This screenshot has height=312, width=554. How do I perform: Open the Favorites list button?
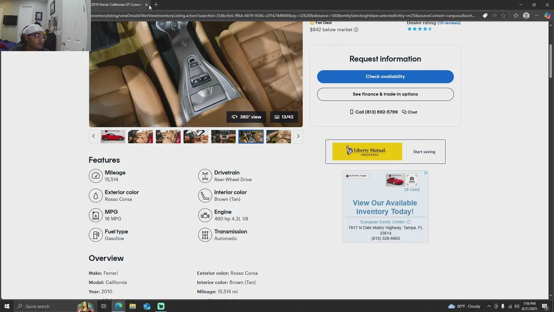(x=516, y=16)
